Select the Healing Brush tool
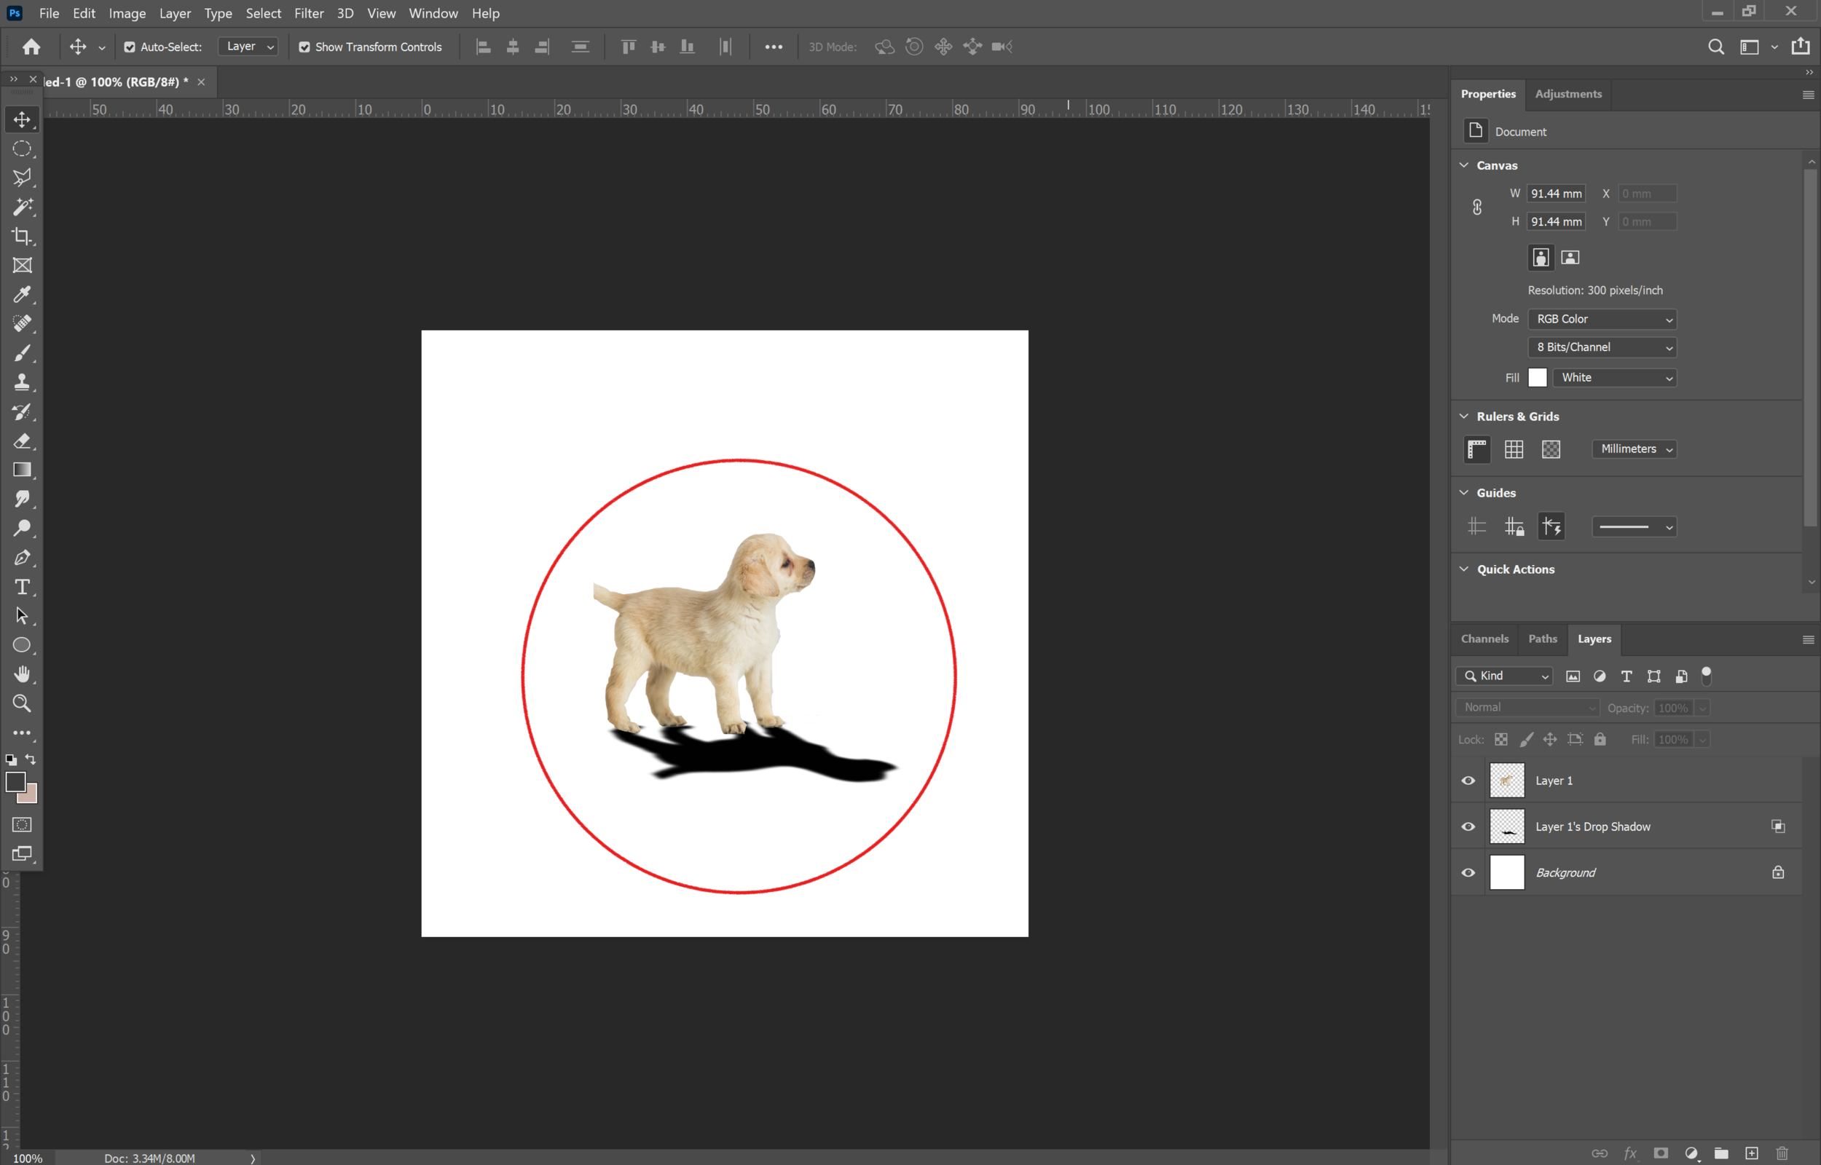This screenshot has width=1821, height=1165. pos(22,324)
